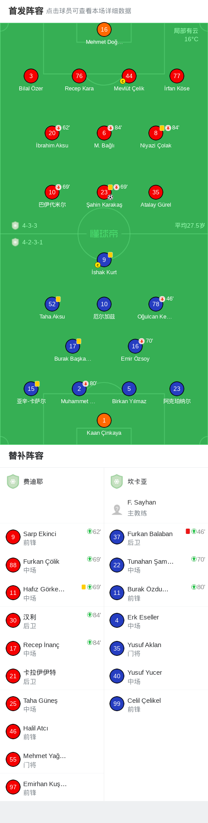Select Taha Aksu's number 52 icon
Image resolution: width=208 pixels, height=823 pixels.
click(52, 304)
